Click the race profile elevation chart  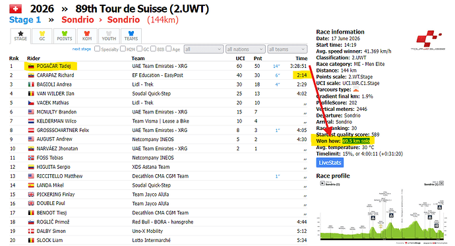pyautogui.click(x=382, y=212)
